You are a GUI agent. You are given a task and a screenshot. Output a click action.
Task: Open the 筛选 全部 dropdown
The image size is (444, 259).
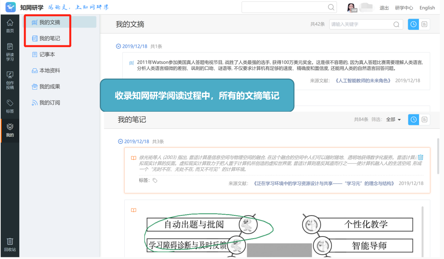click(x=394, y=119)
